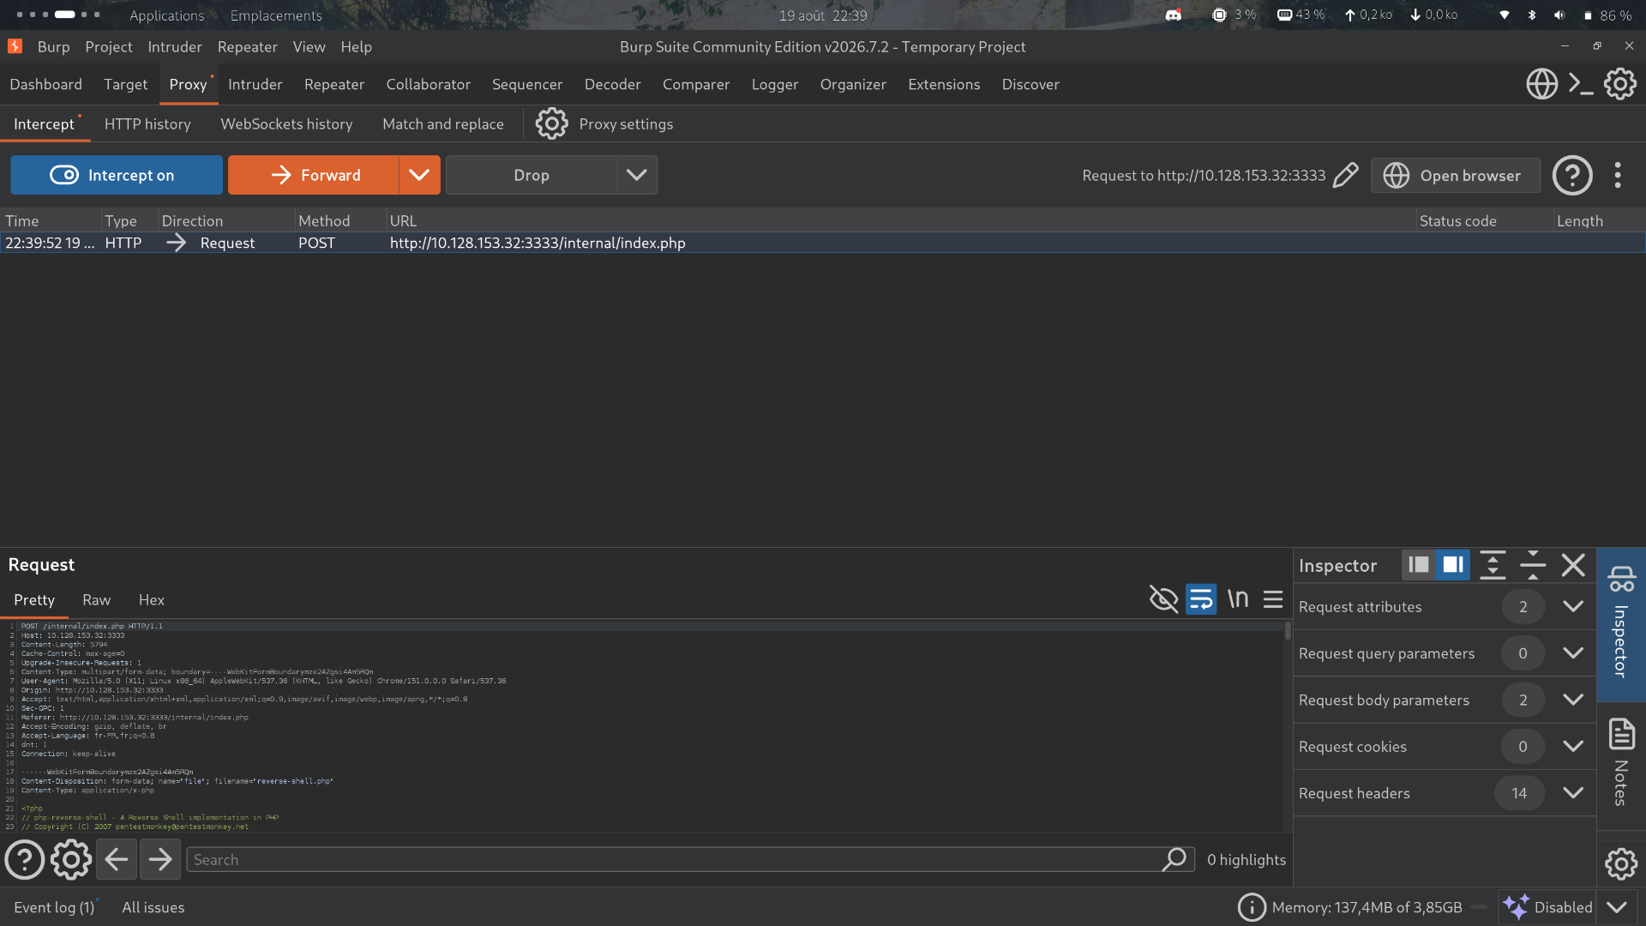Open the terminal prompt icon in the top bar

(1581, 84)
